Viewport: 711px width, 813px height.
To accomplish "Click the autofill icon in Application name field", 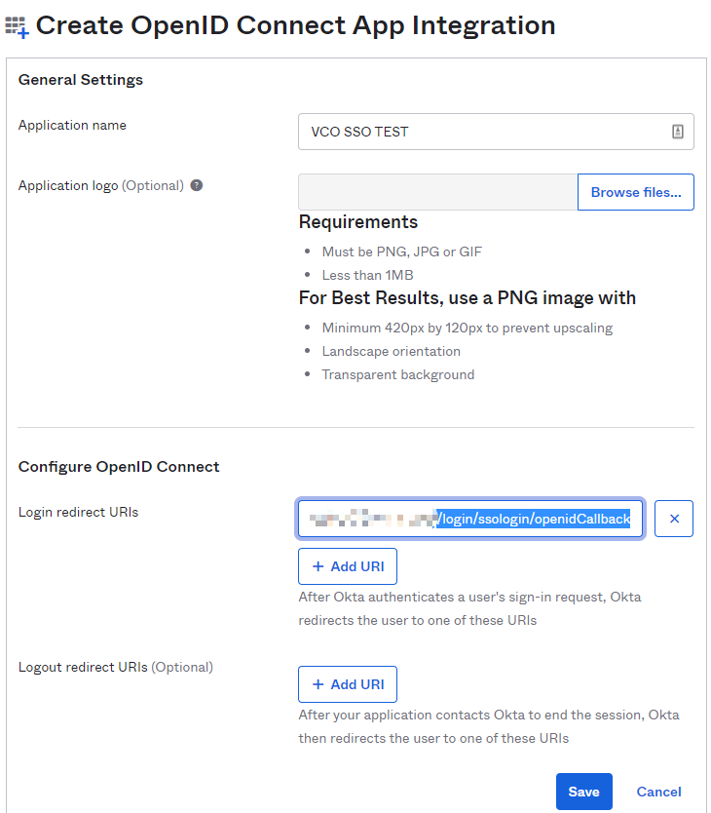I will (x=677, y=132).
